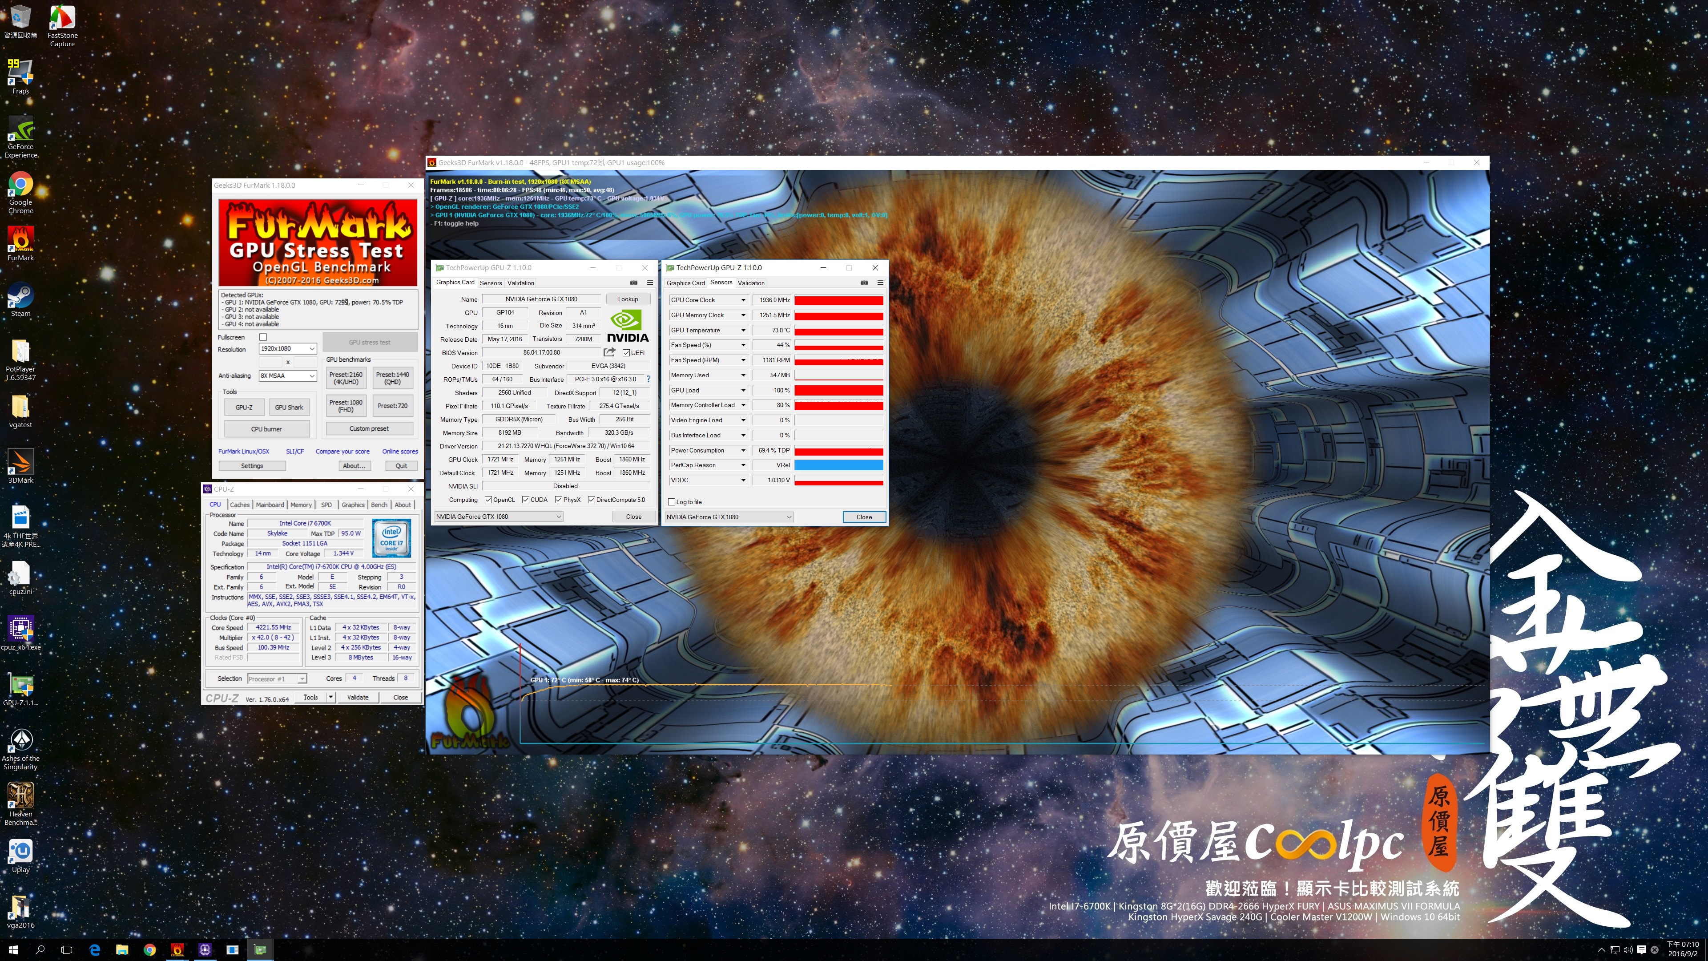Open the Bench tab in CPU-Z

tap(379, 505)
